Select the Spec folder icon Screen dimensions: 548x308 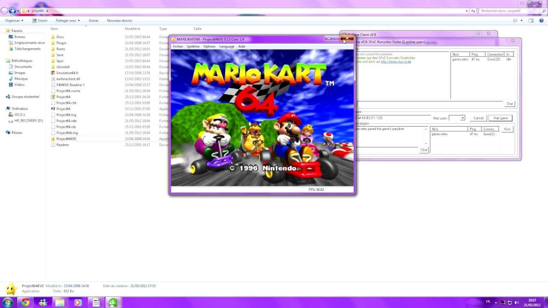53,61
